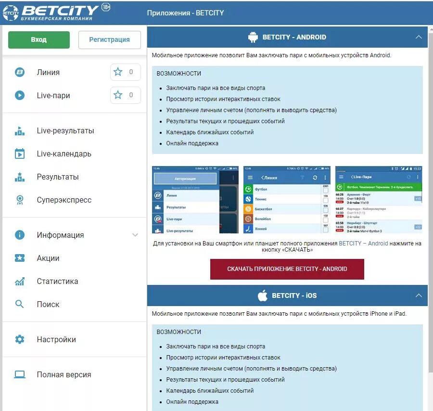The width and height of the screenshot is (433, 411).
Task: Open Статистика in the sidebar
Action: pos(57,281)
